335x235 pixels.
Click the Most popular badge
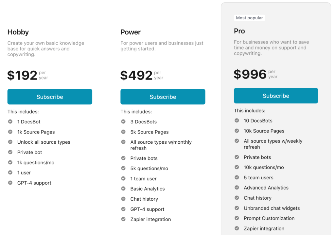[250, 18]
